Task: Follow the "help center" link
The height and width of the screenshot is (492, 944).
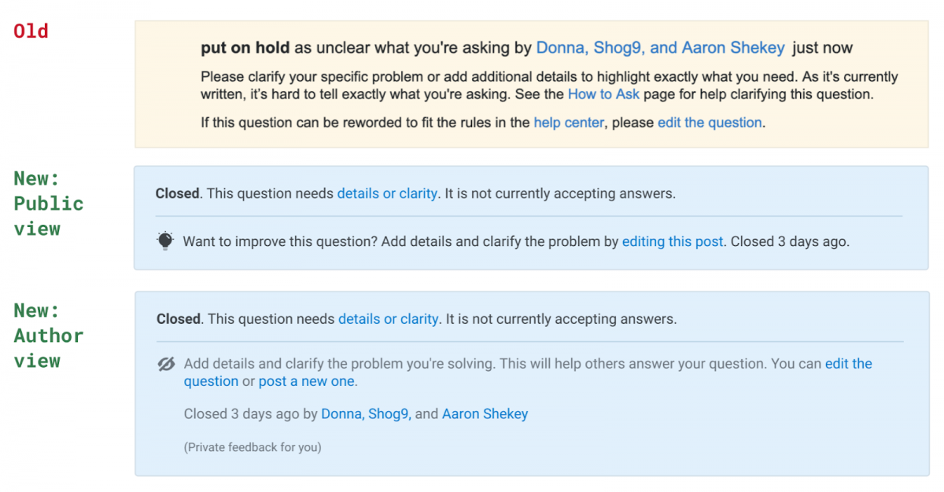Action: coord(569,123)
